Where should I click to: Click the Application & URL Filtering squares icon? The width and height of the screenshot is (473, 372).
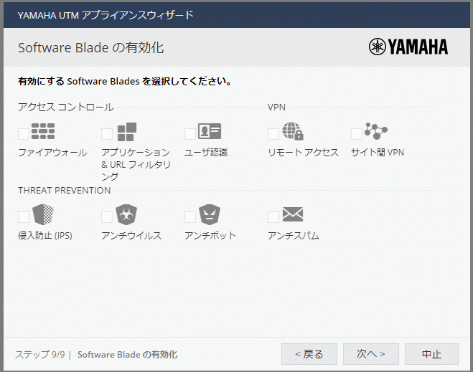click(127, 132)
